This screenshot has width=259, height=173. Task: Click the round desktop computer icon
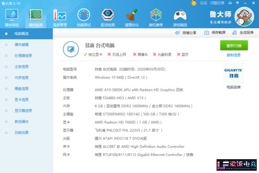[71, 49]
